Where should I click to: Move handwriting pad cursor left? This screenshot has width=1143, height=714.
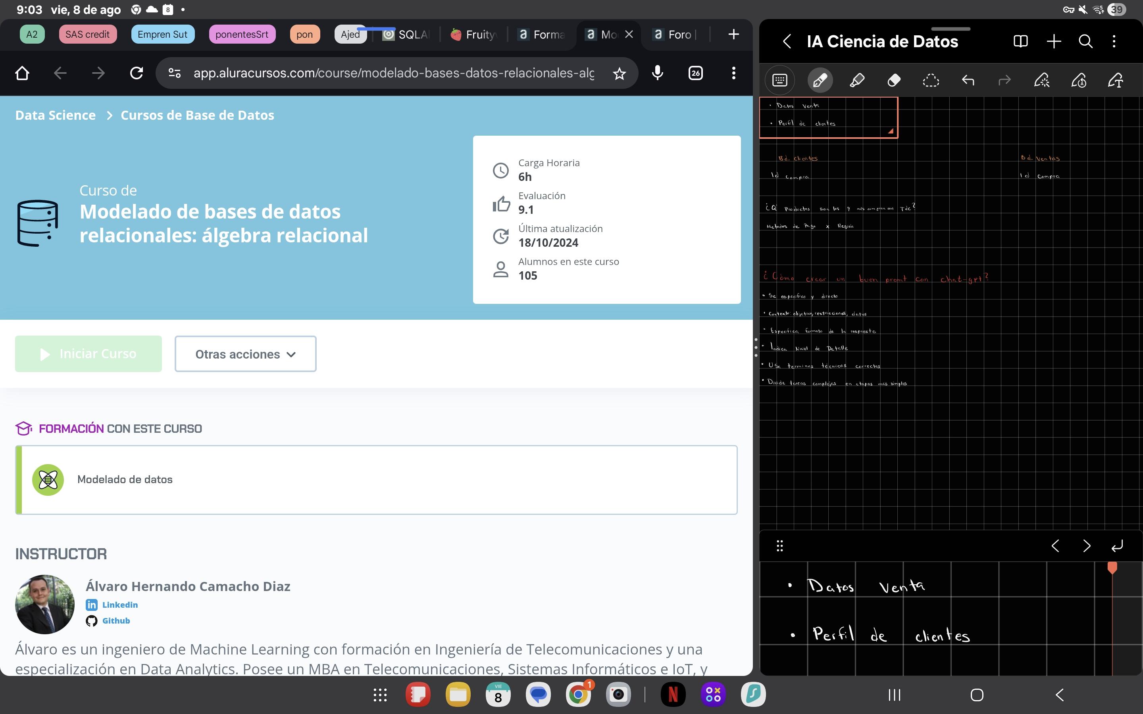[1055, 546]
